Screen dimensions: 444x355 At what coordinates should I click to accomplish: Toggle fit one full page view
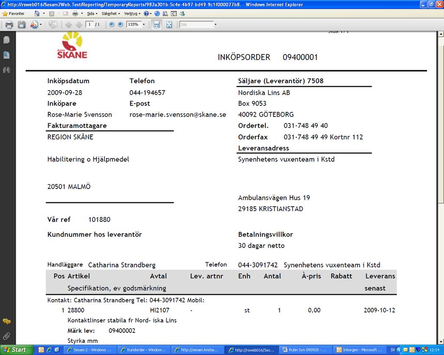pyautogui.click(x=169, y=25)
